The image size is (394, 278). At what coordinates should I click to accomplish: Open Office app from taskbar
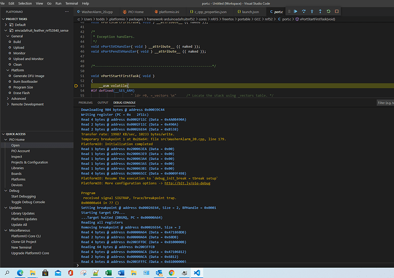click(71, 273)
